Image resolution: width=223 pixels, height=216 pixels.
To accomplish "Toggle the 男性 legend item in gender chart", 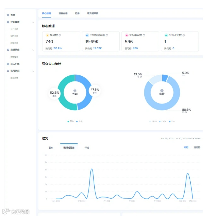I will click(71, 121).
